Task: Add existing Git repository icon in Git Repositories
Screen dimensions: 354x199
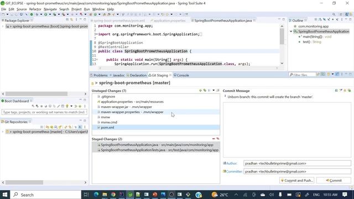Action: pos(47,127)
